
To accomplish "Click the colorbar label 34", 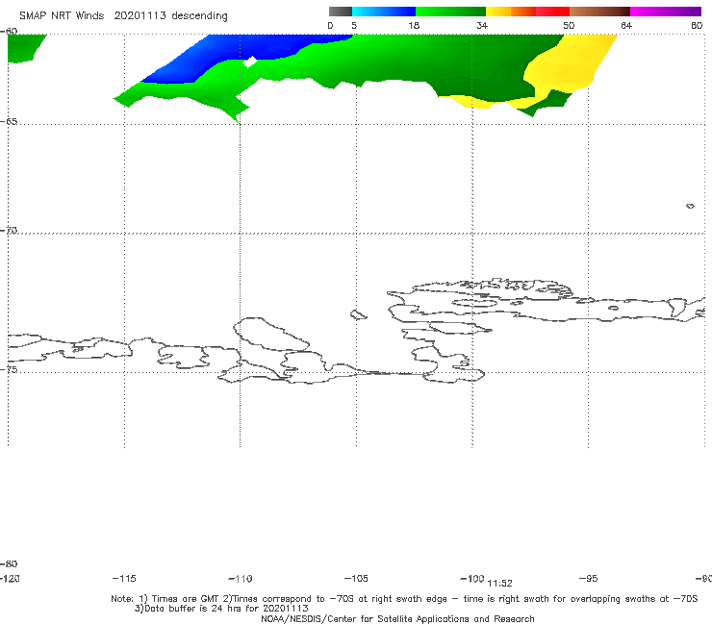I will [482, 25].
